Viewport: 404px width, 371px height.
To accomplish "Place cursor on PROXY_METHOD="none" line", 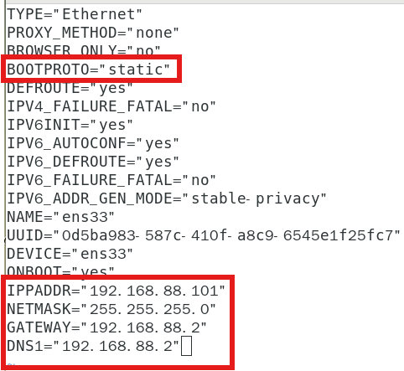I will pos(93,33).
